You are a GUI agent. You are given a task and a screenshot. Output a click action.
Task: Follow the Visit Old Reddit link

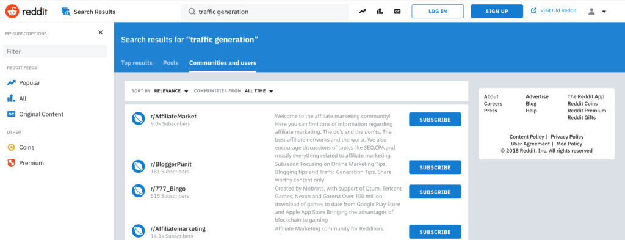(558, 10)
